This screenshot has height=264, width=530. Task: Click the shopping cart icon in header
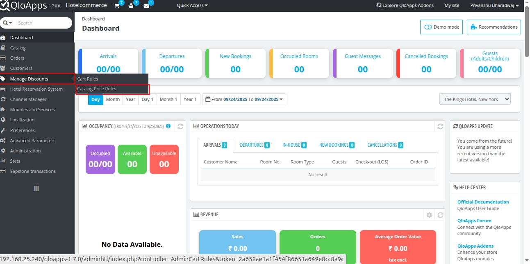[x=117, y=6]
